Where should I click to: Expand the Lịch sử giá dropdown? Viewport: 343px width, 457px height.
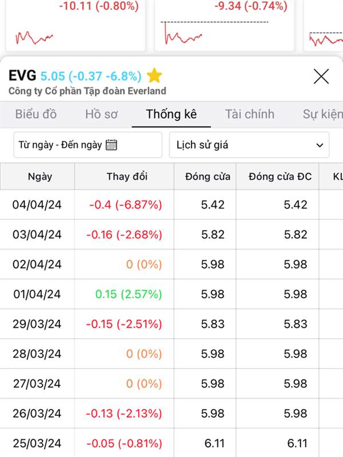pyautogui.click(x=249, y=145)
